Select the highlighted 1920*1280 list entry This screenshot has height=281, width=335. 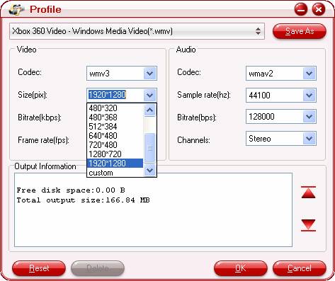[x=115, y=164]
